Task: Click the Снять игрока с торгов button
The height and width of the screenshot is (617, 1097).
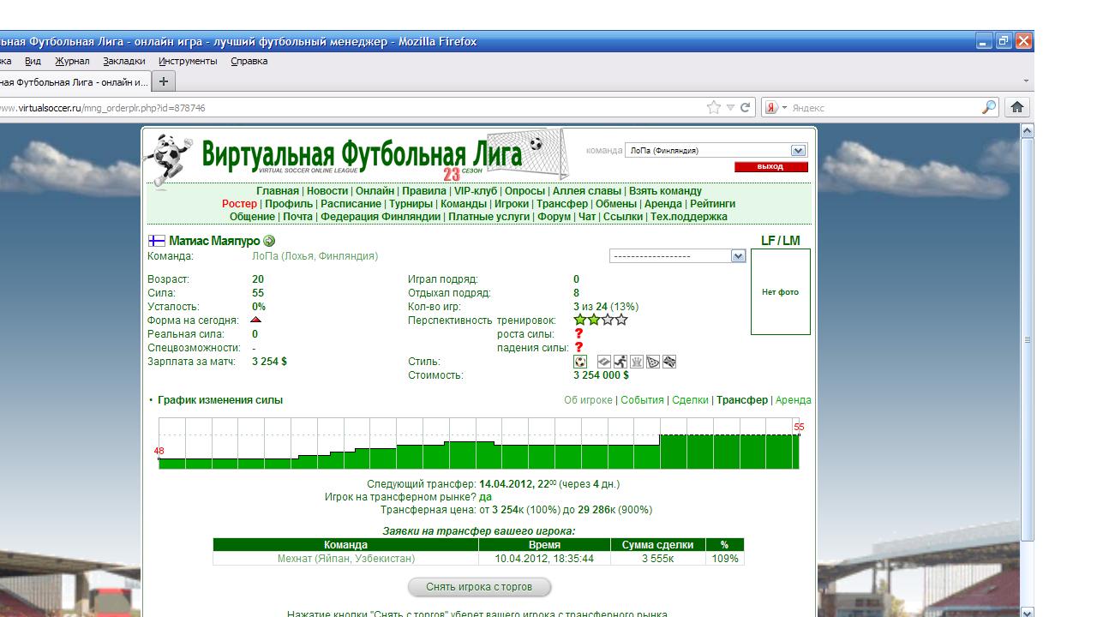Action: pyautogui.click(x=479, y=587)
